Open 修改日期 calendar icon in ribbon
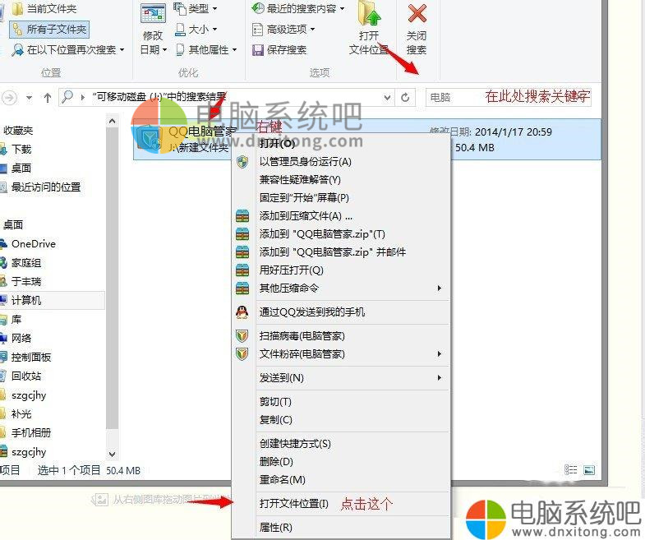Screen dimensions: 645x540 [x=153, y=13]
